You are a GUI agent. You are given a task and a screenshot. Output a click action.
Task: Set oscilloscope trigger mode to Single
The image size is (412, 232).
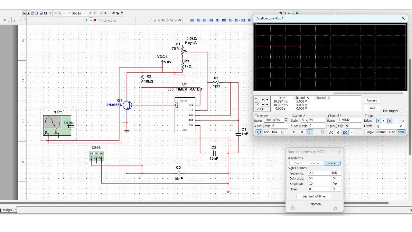coord(370,132)
